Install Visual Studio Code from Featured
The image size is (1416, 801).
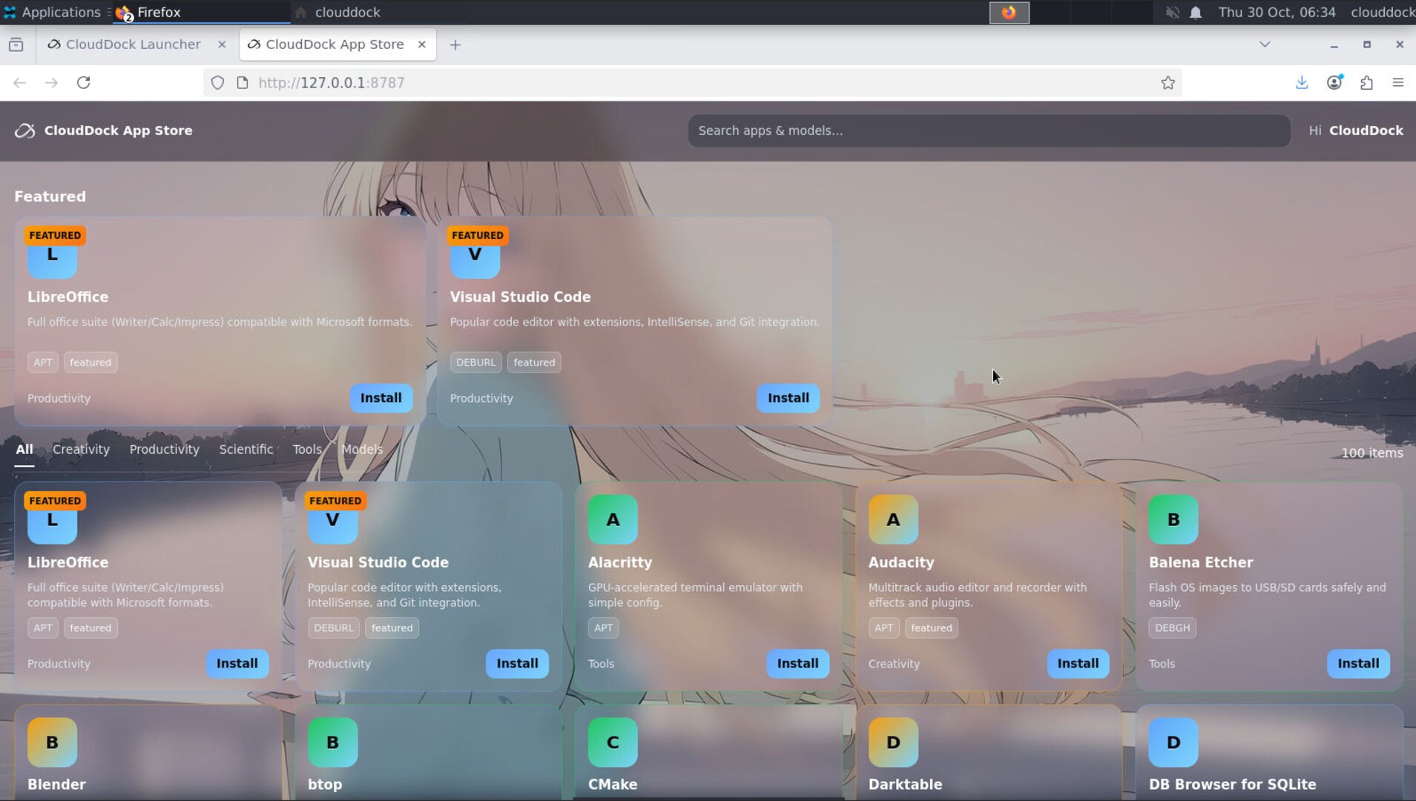tap(787, 398)
